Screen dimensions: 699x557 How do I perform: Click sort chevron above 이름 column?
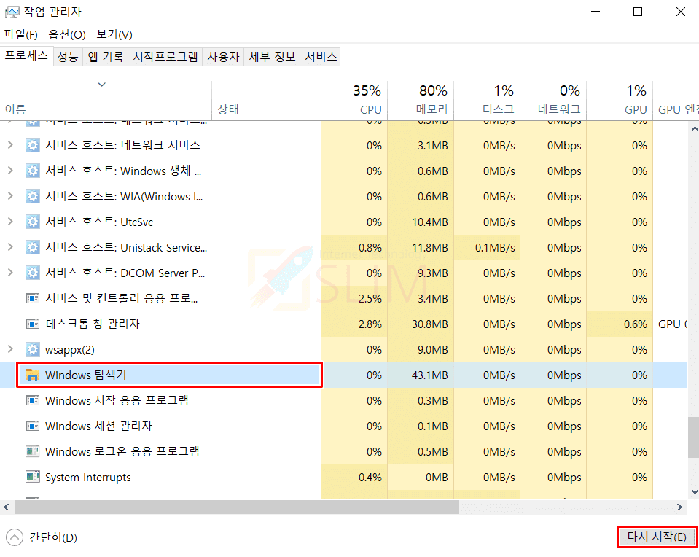[101, 85]
